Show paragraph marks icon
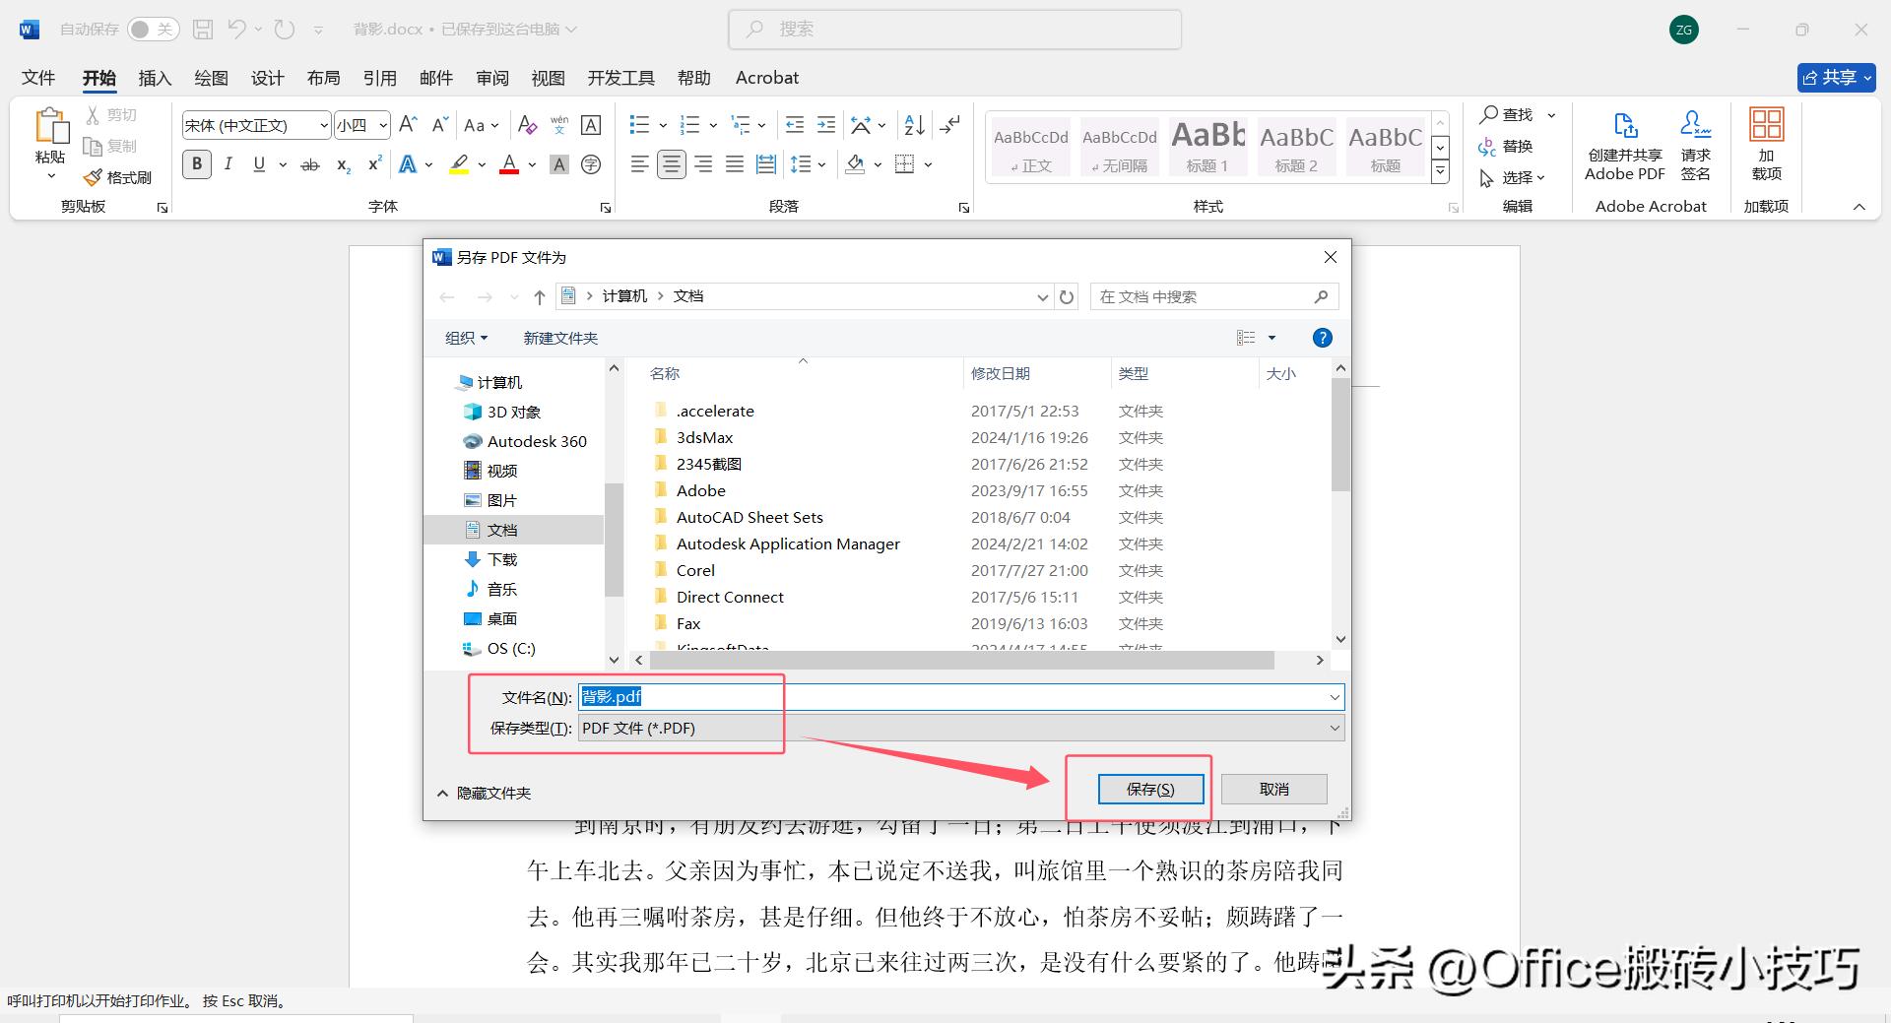This screenshot has height=1023, width=1891. click(950, 125)
